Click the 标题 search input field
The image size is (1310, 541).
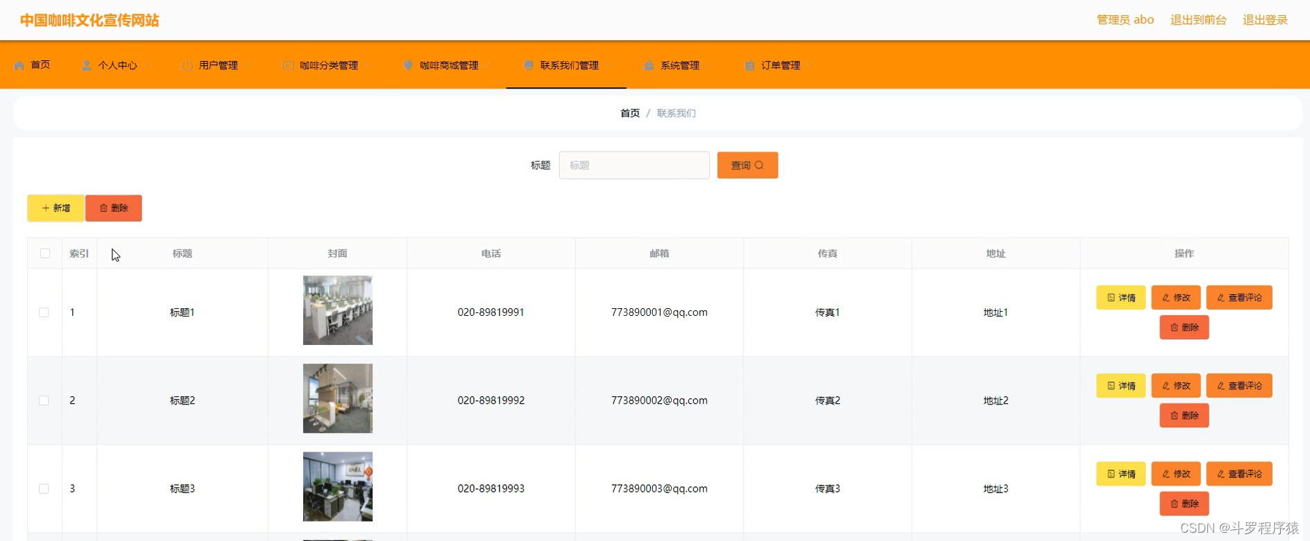634,165
